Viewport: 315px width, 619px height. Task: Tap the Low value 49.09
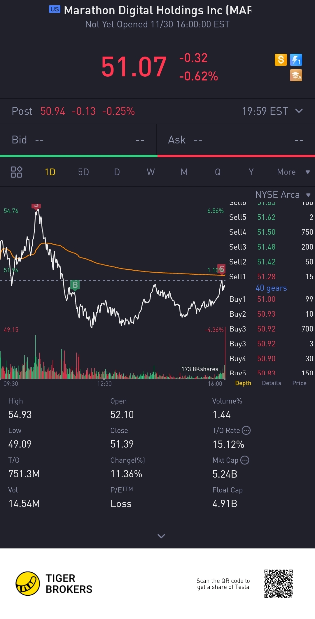[x=20, y=444]
